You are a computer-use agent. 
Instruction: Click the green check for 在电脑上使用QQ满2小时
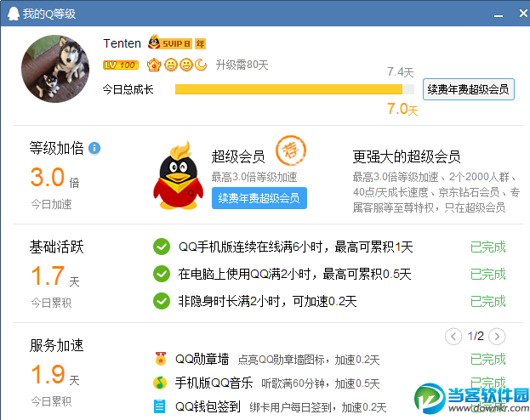tap(162, 274)
